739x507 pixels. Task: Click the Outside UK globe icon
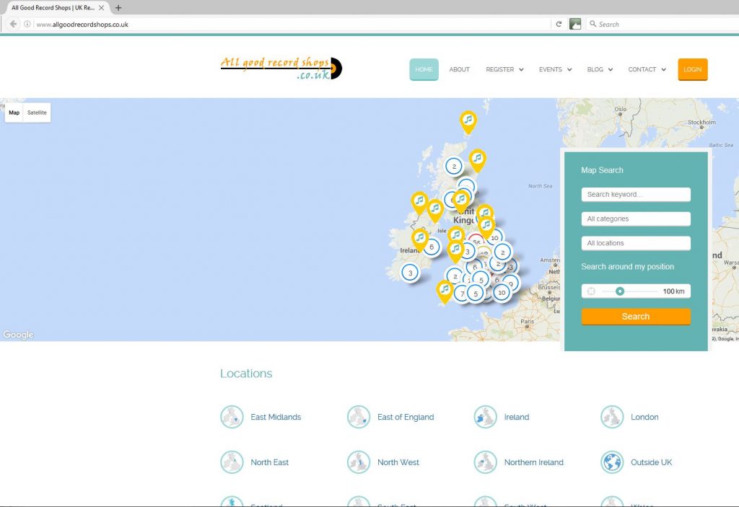(x=612, y=462)
